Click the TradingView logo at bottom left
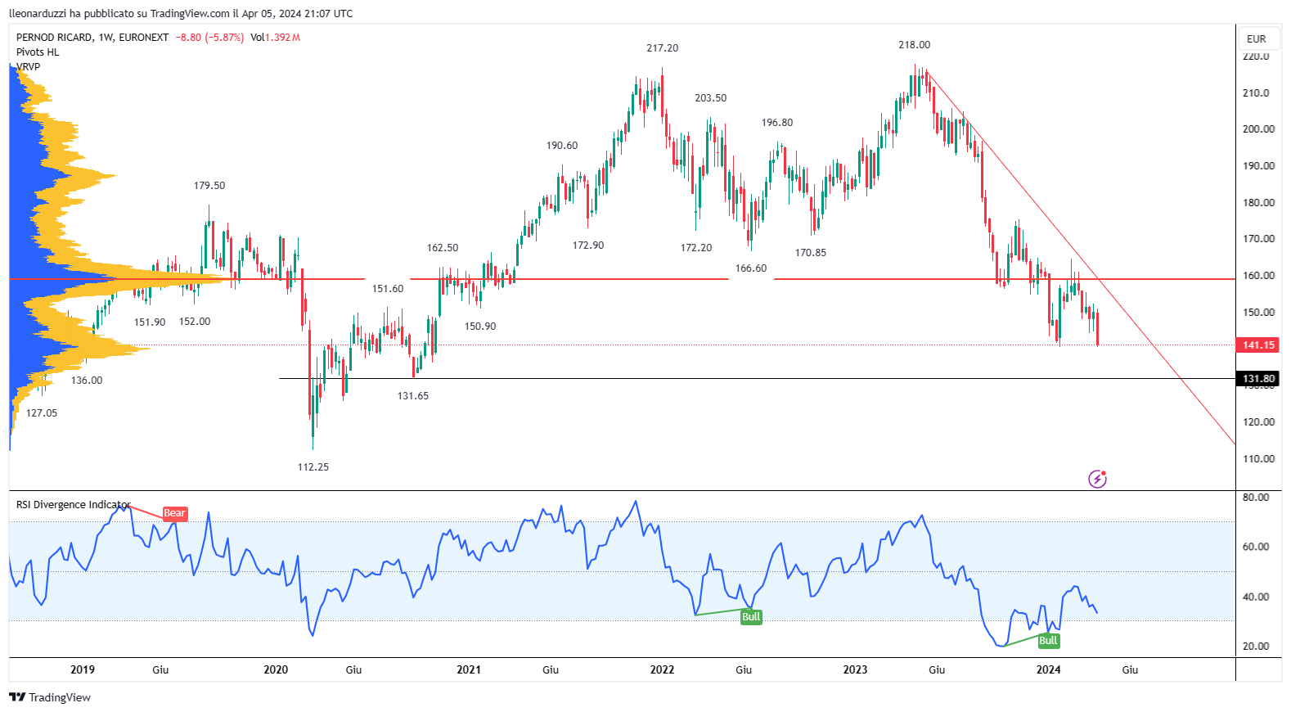 [x=50, y=697]
